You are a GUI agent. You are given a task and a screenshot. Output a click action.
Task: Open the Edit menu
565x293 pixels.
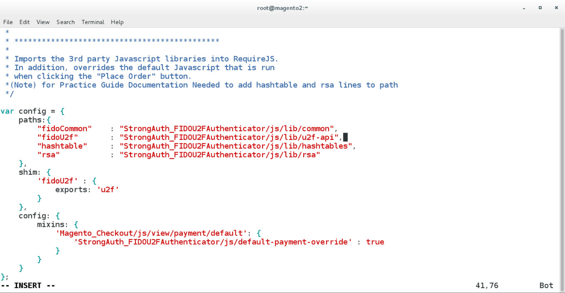[x=24, y=22]
